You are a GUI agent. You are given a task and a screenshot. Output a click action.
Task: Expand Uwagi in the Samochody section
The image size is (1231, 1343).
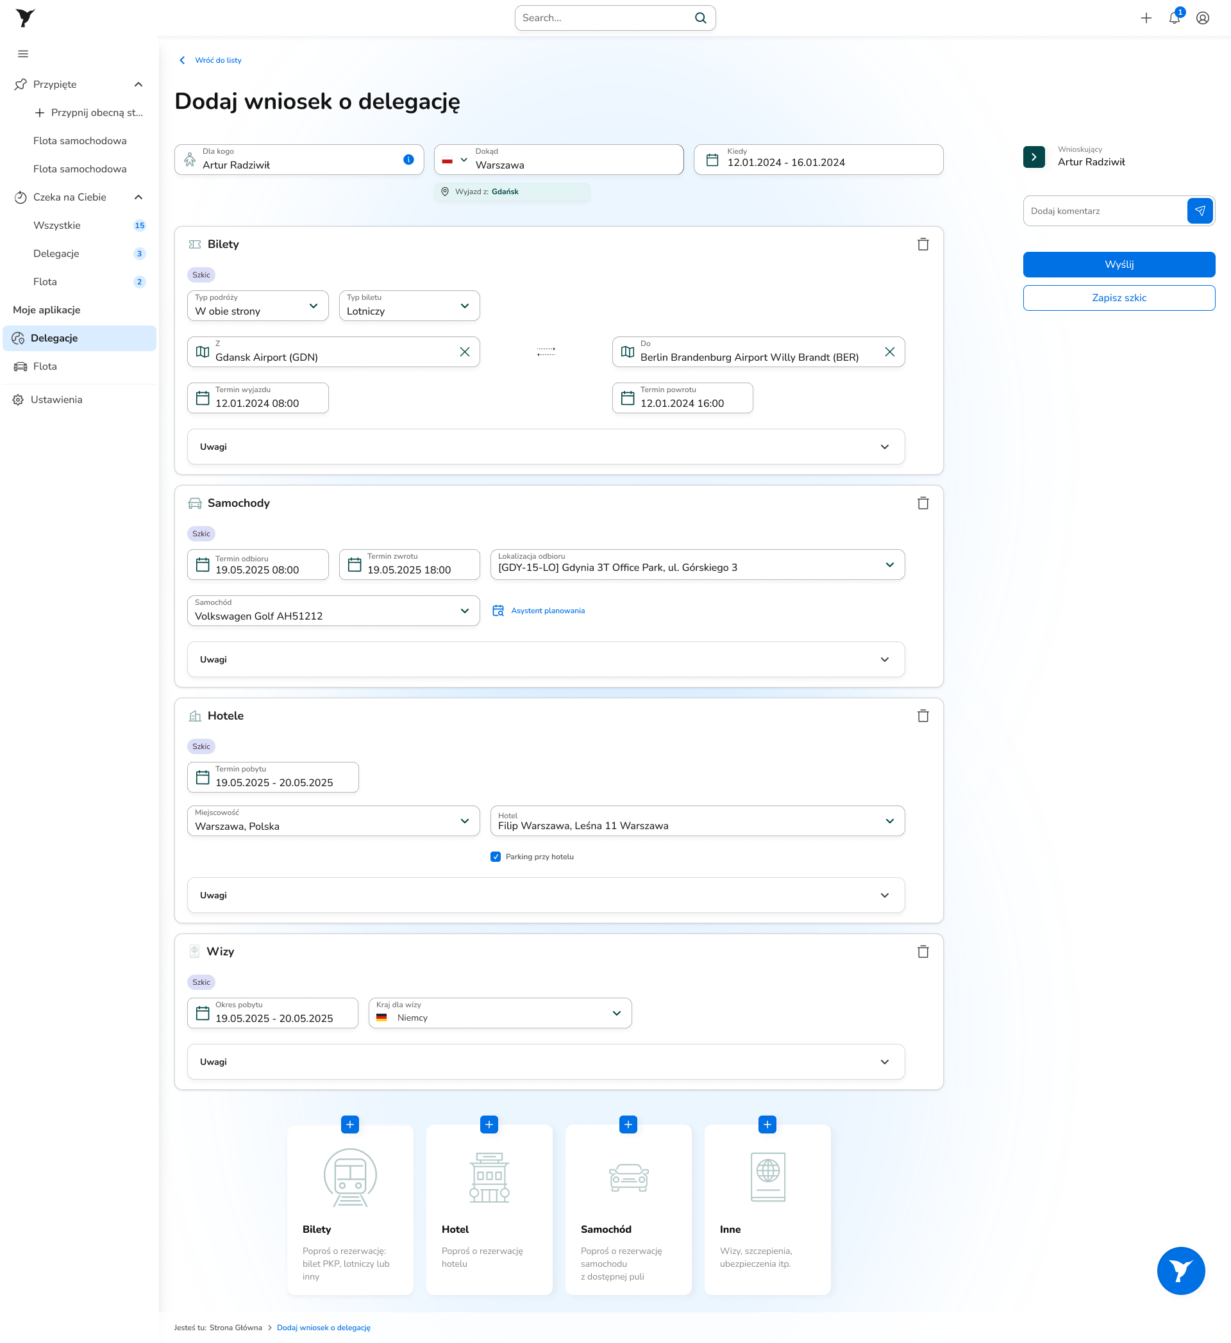click(x=546, y=659)
